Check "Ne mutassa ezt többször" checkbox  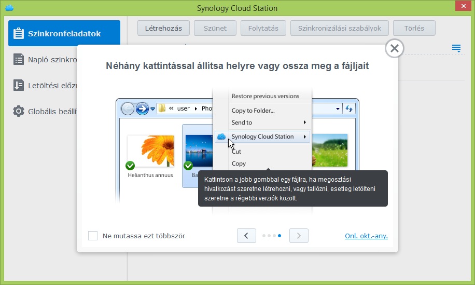point(93,236)
